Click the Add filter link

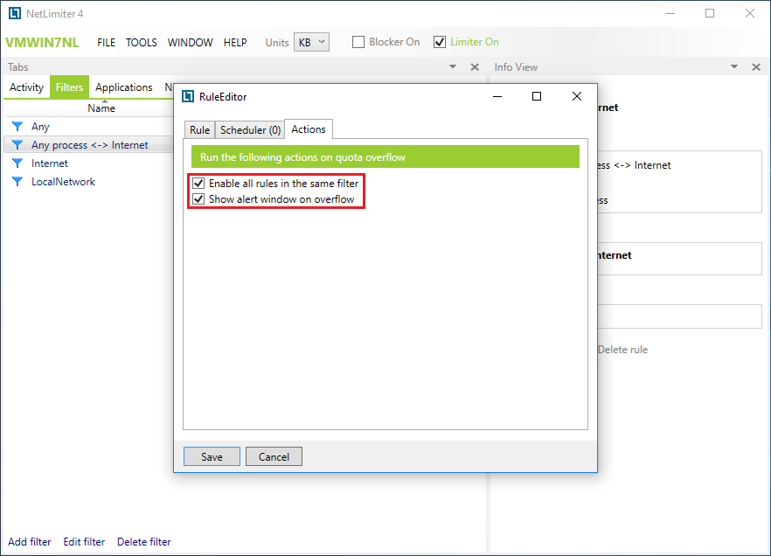30,542
